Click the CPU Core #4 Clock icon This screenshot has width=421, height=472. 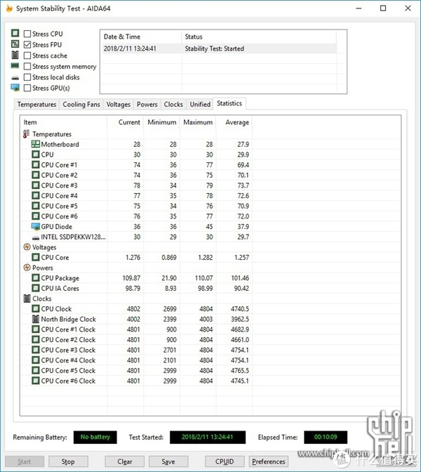point(36,360)
